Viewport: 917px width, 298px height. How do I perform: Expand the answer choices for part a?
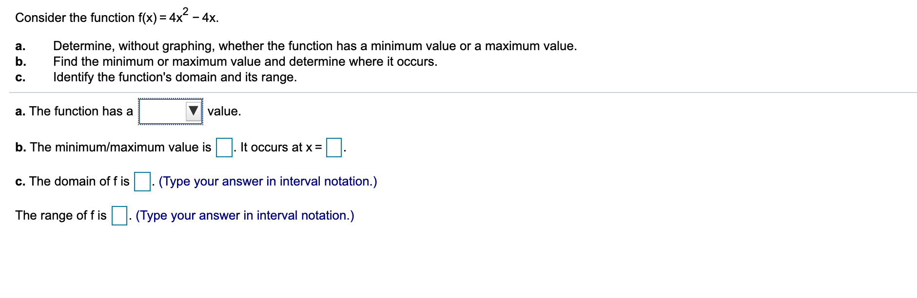coord(194,111)
